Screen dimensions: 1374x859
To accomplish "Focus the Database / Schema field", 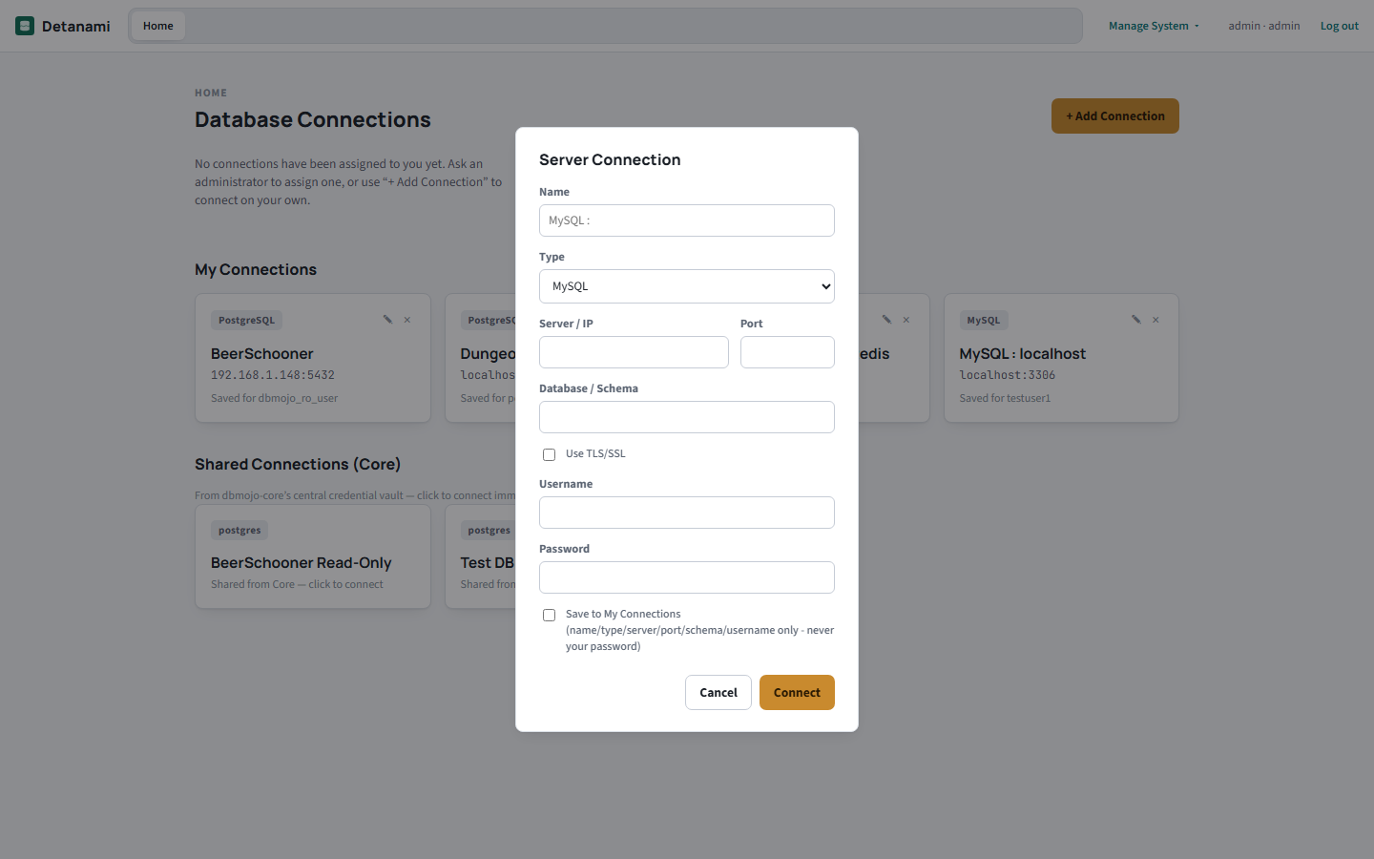I will [687, 417].
